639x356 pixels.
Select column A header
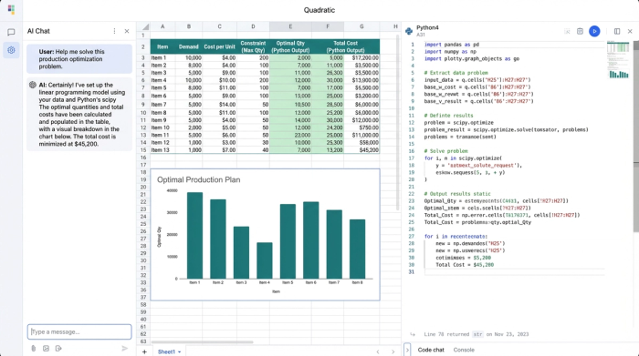162,26
